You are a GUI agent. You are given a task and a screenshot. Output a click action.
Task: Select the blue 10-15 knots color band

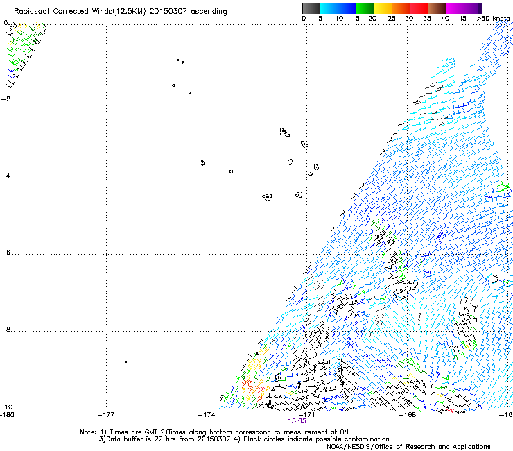[347, 8]
